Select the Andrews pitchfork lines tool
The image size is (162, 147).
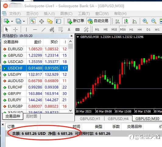point(86,30)
